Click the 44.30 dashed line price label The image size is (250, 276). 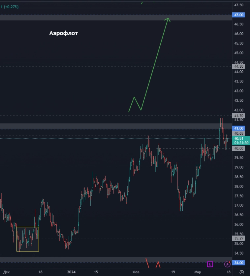[239, 66]
